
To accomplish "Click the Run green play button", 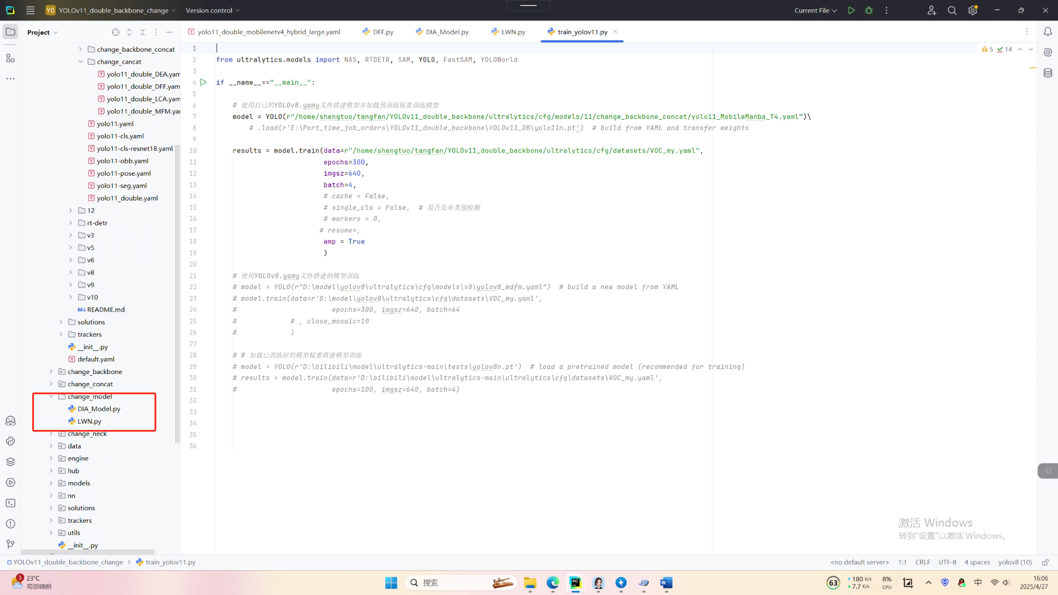I will (x=851, y=10).
